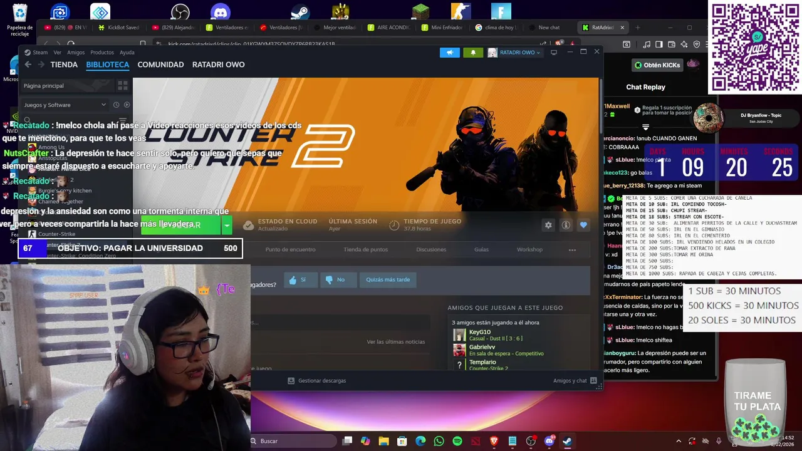Image resolution: width=802 pixels, height=451 pixels.
Task: Open Microsoft Edge from taskbar
Action: click(x=420, y=441)
